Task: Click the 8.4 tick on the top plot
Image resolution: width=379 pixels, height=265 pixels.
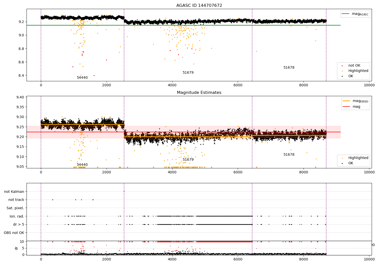Action: click(22, 76)
